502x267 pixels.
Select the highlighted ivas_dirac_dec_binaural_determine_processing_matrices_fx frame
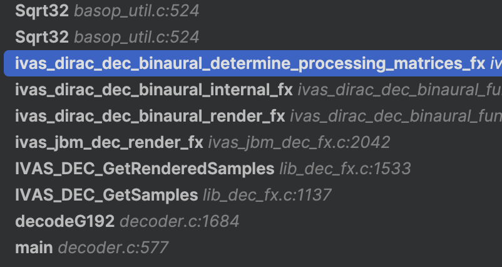[250, 63]
